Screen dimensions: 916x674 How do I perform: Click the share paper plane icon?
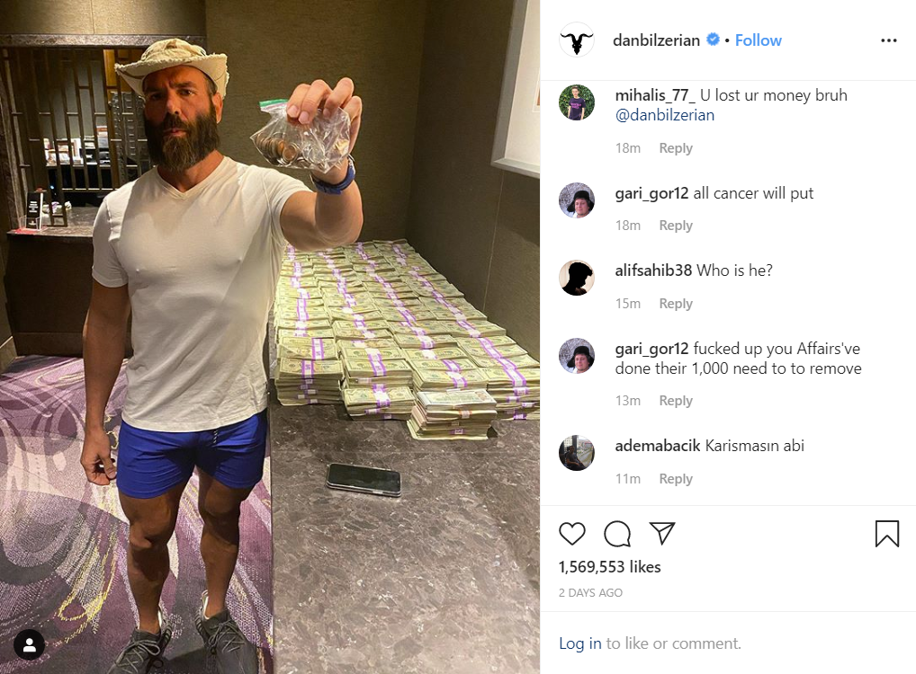coord(662,533)
